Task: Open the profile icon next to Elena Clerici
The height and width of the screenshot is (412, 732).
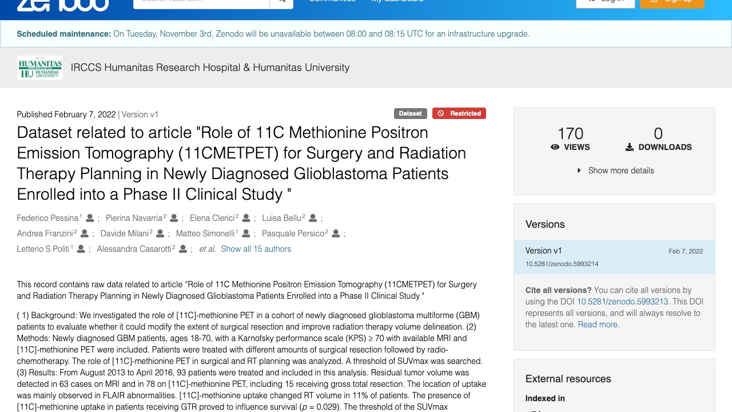Action: [x=246, y=218]
